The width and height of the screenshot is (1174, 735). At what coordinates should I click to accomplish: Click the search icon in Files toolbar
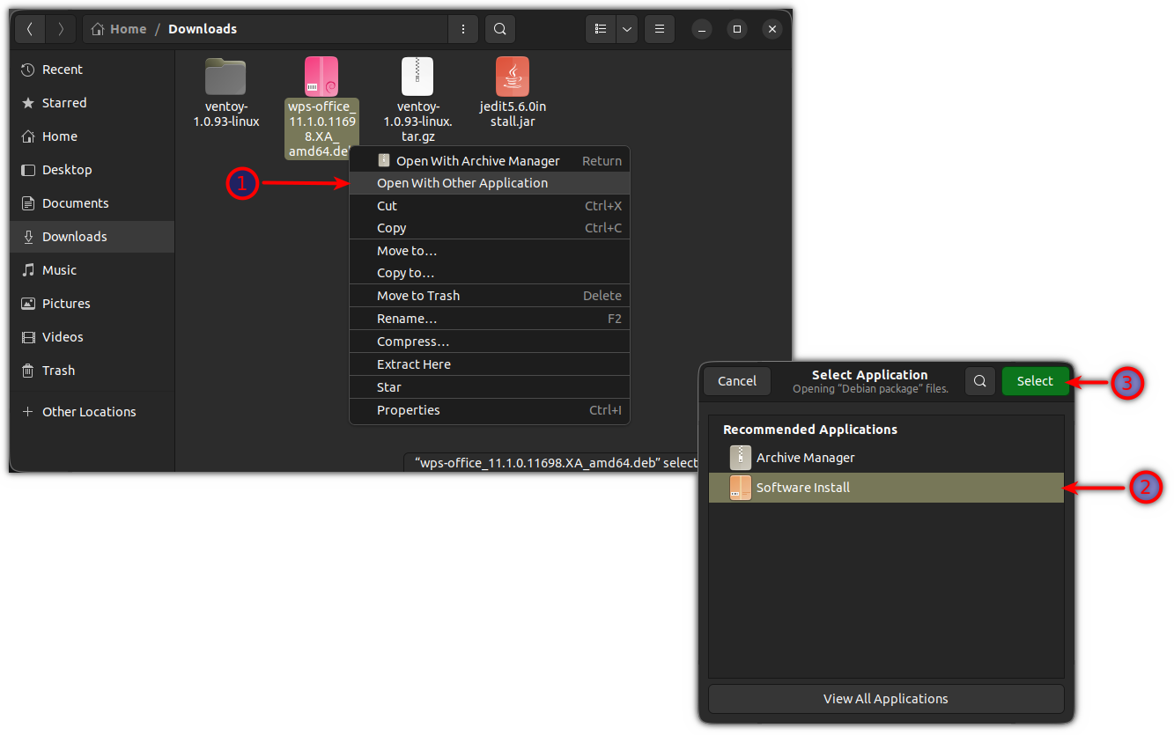click(x=499, y=29)
